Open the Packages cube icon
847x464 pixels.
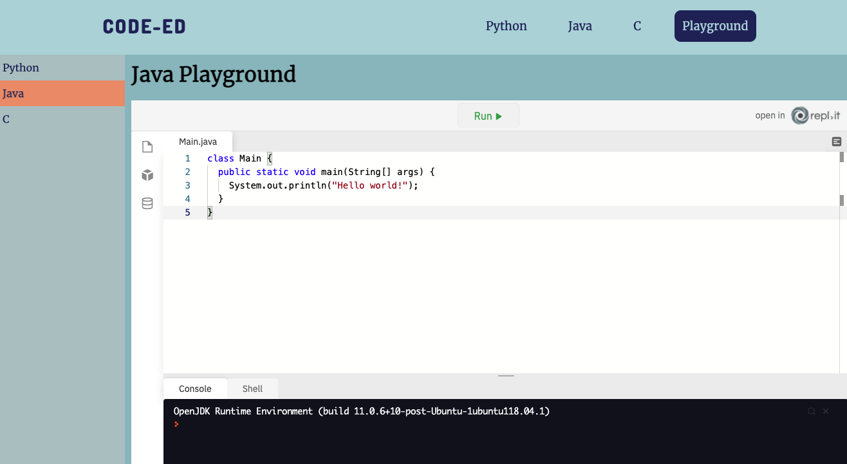147,175
